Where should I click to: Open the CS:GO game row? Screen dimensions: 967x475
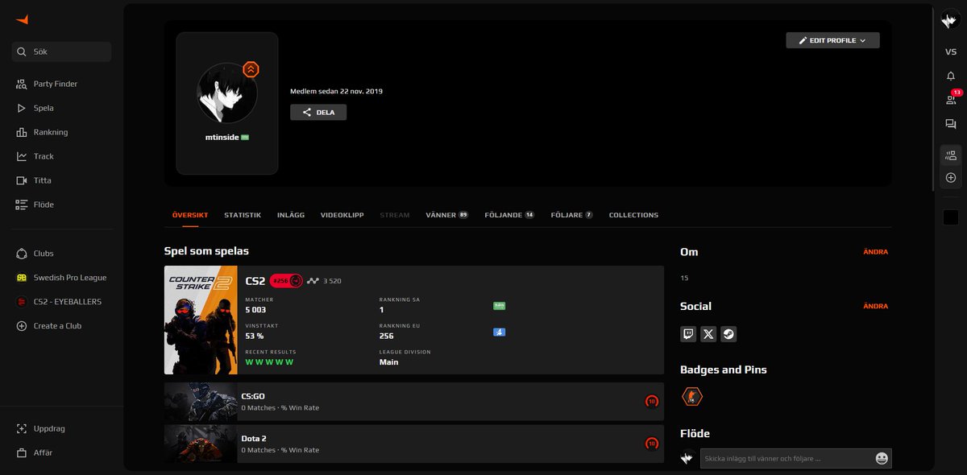(414, 401)
